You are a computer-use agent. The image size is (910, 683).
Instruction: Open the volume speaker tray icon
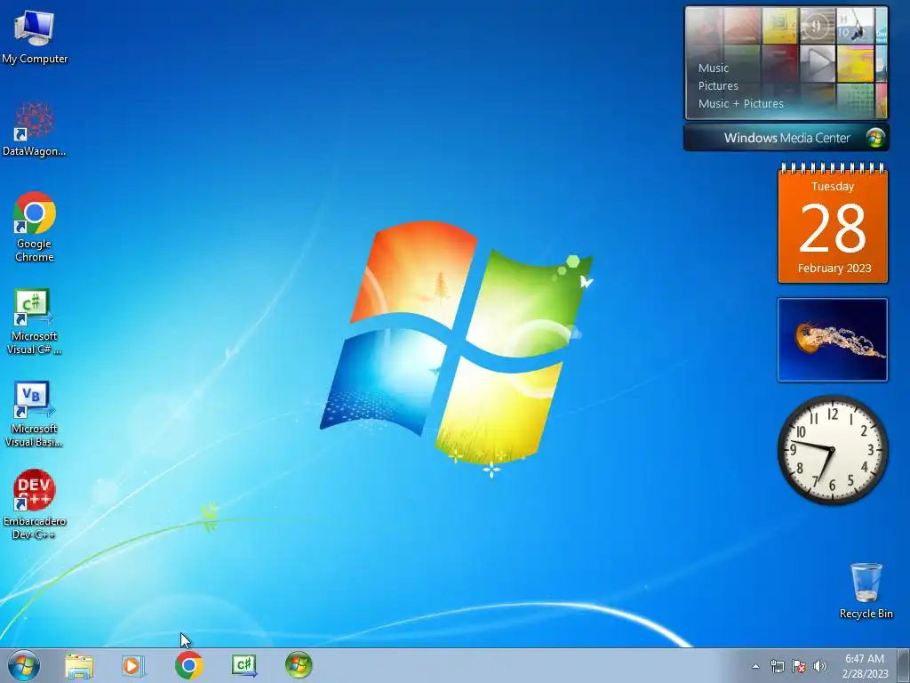820,666
